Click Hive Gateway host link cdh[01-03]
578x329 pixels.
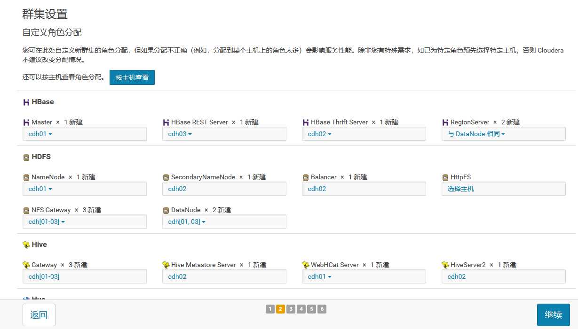[44, 276]
